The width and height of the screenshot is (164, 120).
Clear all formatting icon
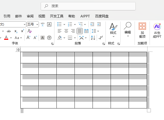click(29, 31)
